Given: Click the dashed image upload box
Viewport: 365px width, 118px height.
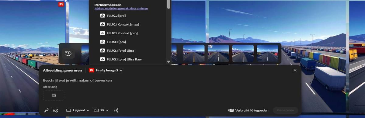Looking at the screenshot, I should 54,95.
